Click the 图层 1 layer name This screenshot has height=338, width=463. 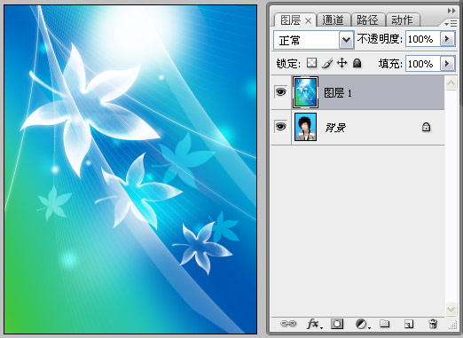pyautogui.click(x=338, y=93)
